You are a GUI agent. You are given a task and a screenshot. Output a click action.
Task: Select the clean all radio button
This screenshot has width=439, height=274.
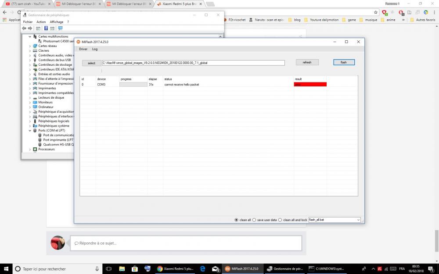(x=236, y=220)
